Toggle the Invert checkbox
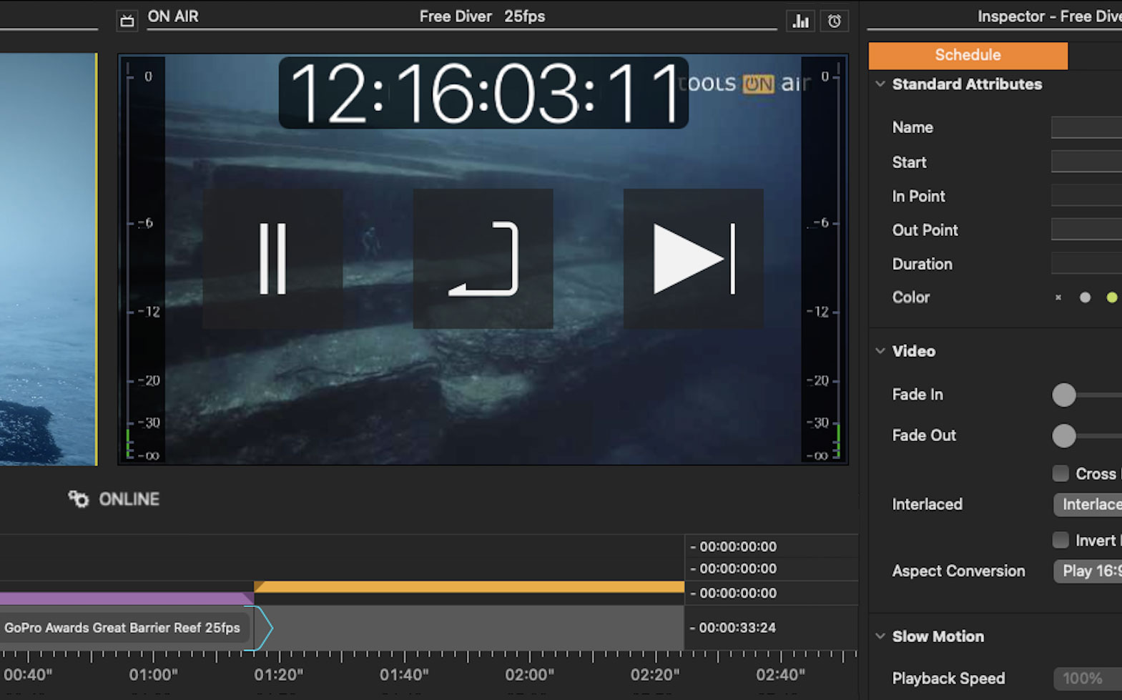 click(1061, 540)
